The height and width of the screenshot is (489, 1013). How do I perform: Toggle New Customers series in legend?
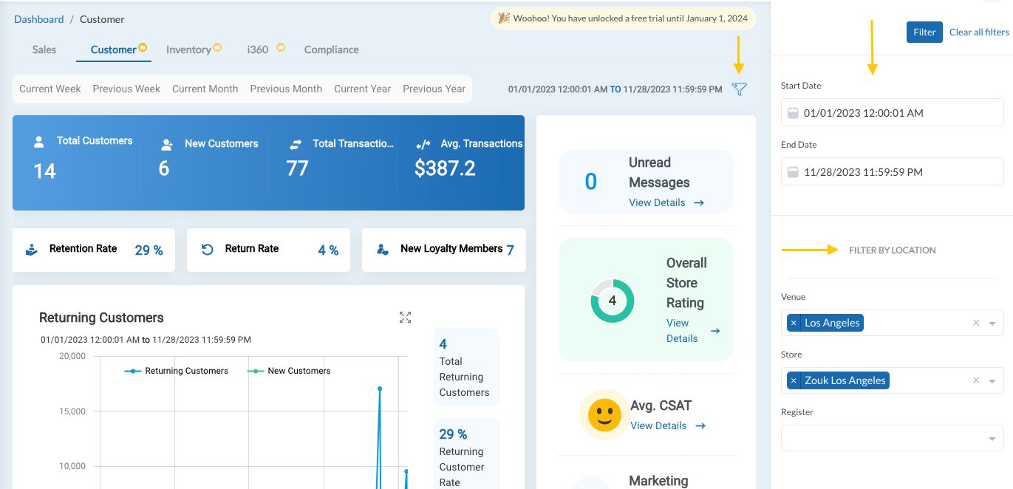point(289,371)
